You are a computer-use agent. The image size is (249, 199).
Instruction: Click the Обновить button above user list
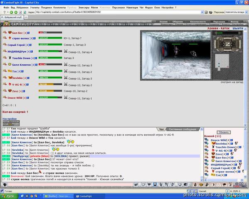pos(224,132)
